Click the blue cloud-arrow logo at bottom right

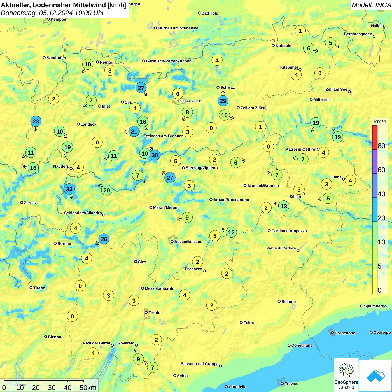[375, 376]
